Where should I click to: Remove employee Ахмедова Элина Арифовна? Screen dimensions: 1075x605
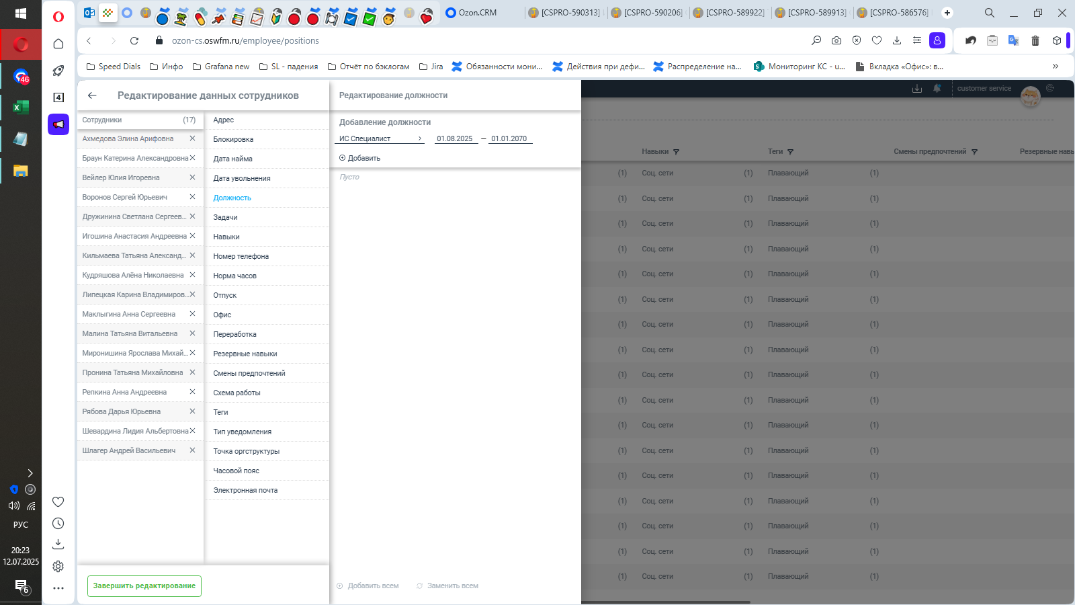point(192,138)
